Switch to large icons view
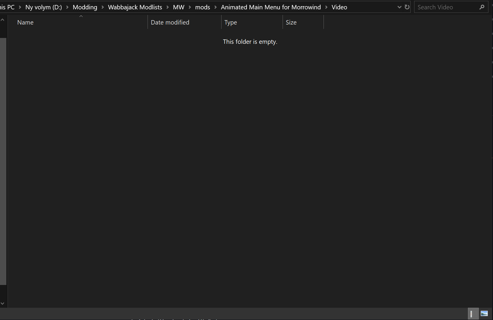 point(484,314)
